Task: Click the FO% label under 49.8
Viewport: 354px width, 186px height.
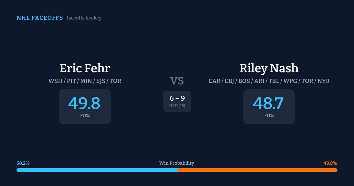Action: click(85, 116)
